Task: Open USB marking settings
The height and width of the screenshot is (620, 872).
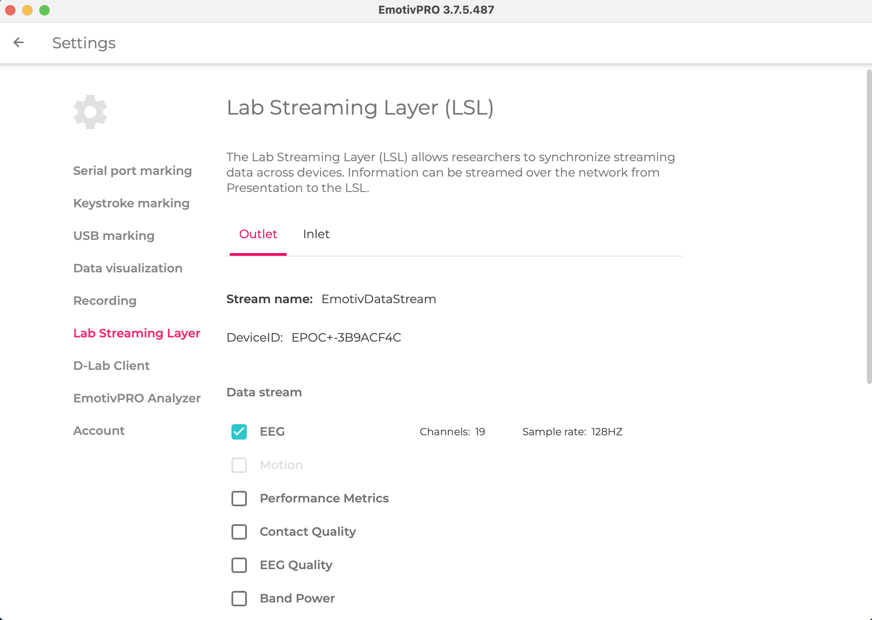Action: 113,236
